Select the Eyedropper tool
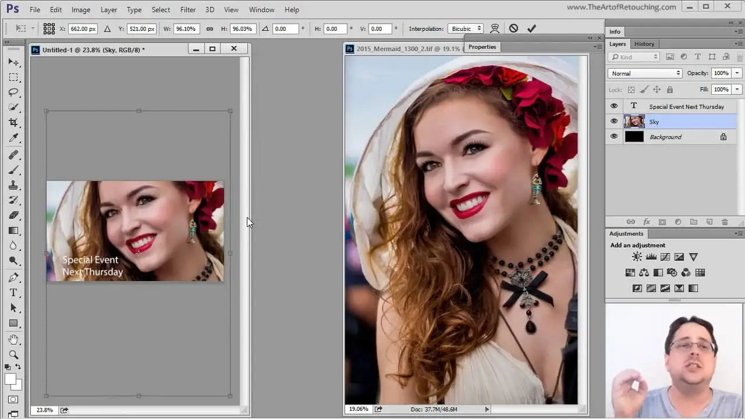The image size is (745, 419). [x=13, y=138]
